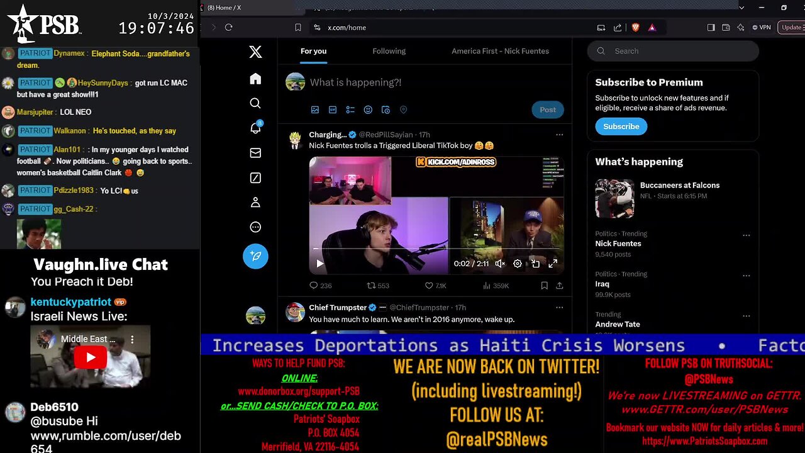Viewport: 805px width, 453px height.
Task: Switch to the Following tab
Action: click(x=389, y=51)
